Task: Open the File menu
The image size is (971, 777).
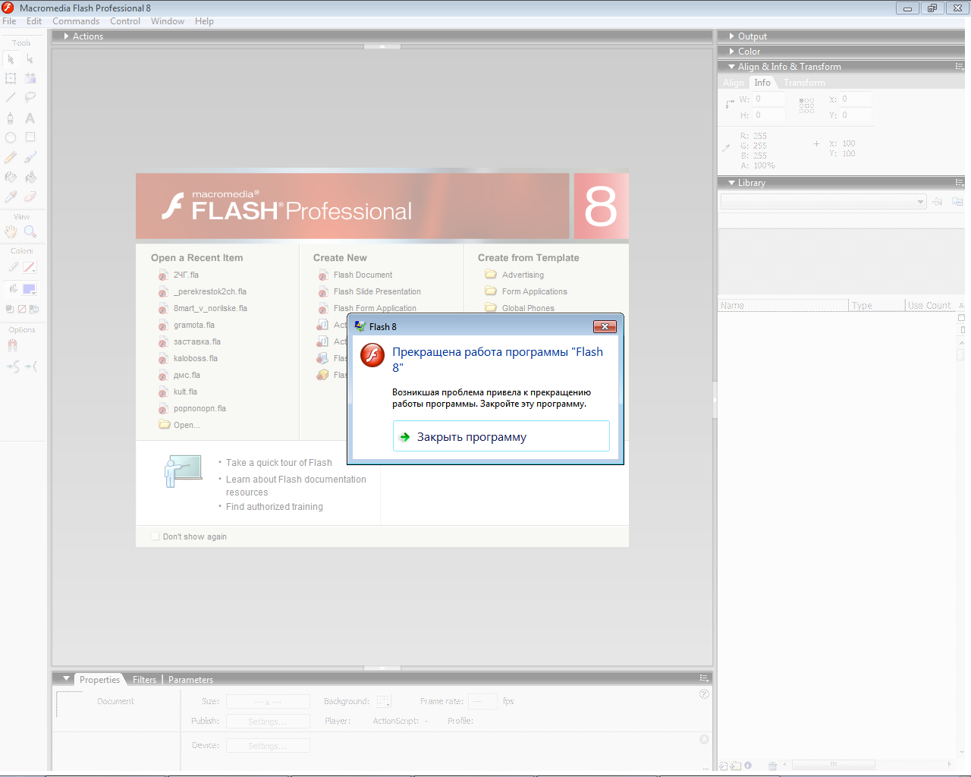Action: click(x=9, y=21)
